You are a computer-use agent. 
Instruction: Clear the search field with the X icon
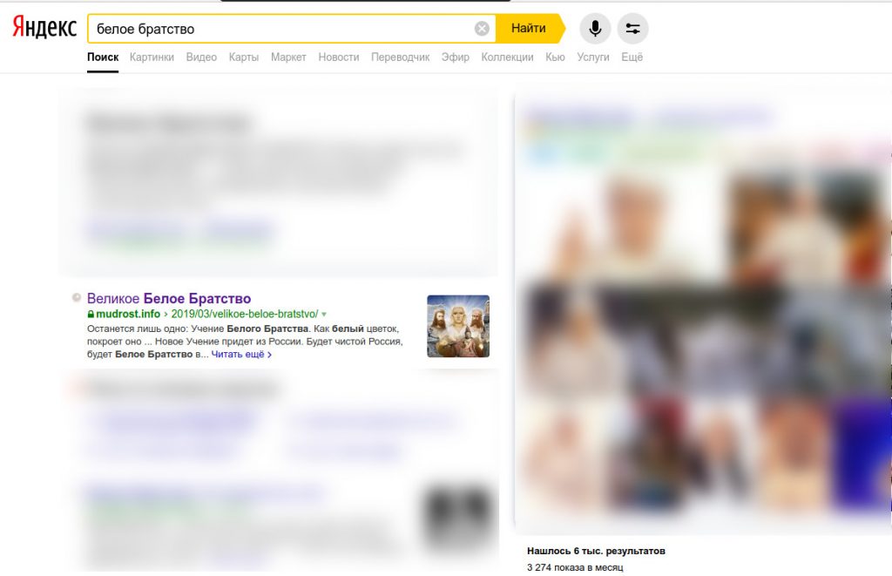(x=482, y=29)
